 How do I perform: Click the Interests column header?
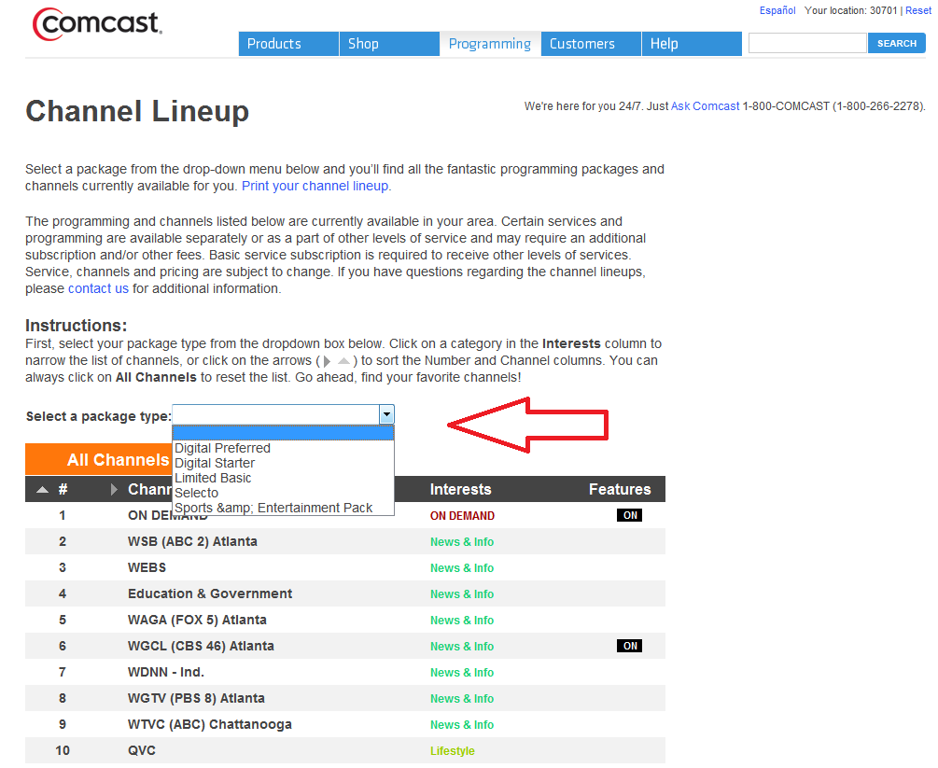(461, 489)
